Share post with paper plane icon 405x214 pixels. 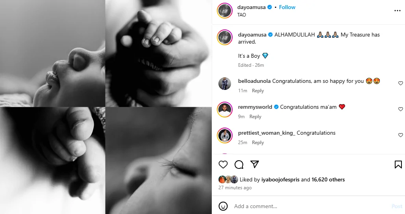tap(255, 165)
